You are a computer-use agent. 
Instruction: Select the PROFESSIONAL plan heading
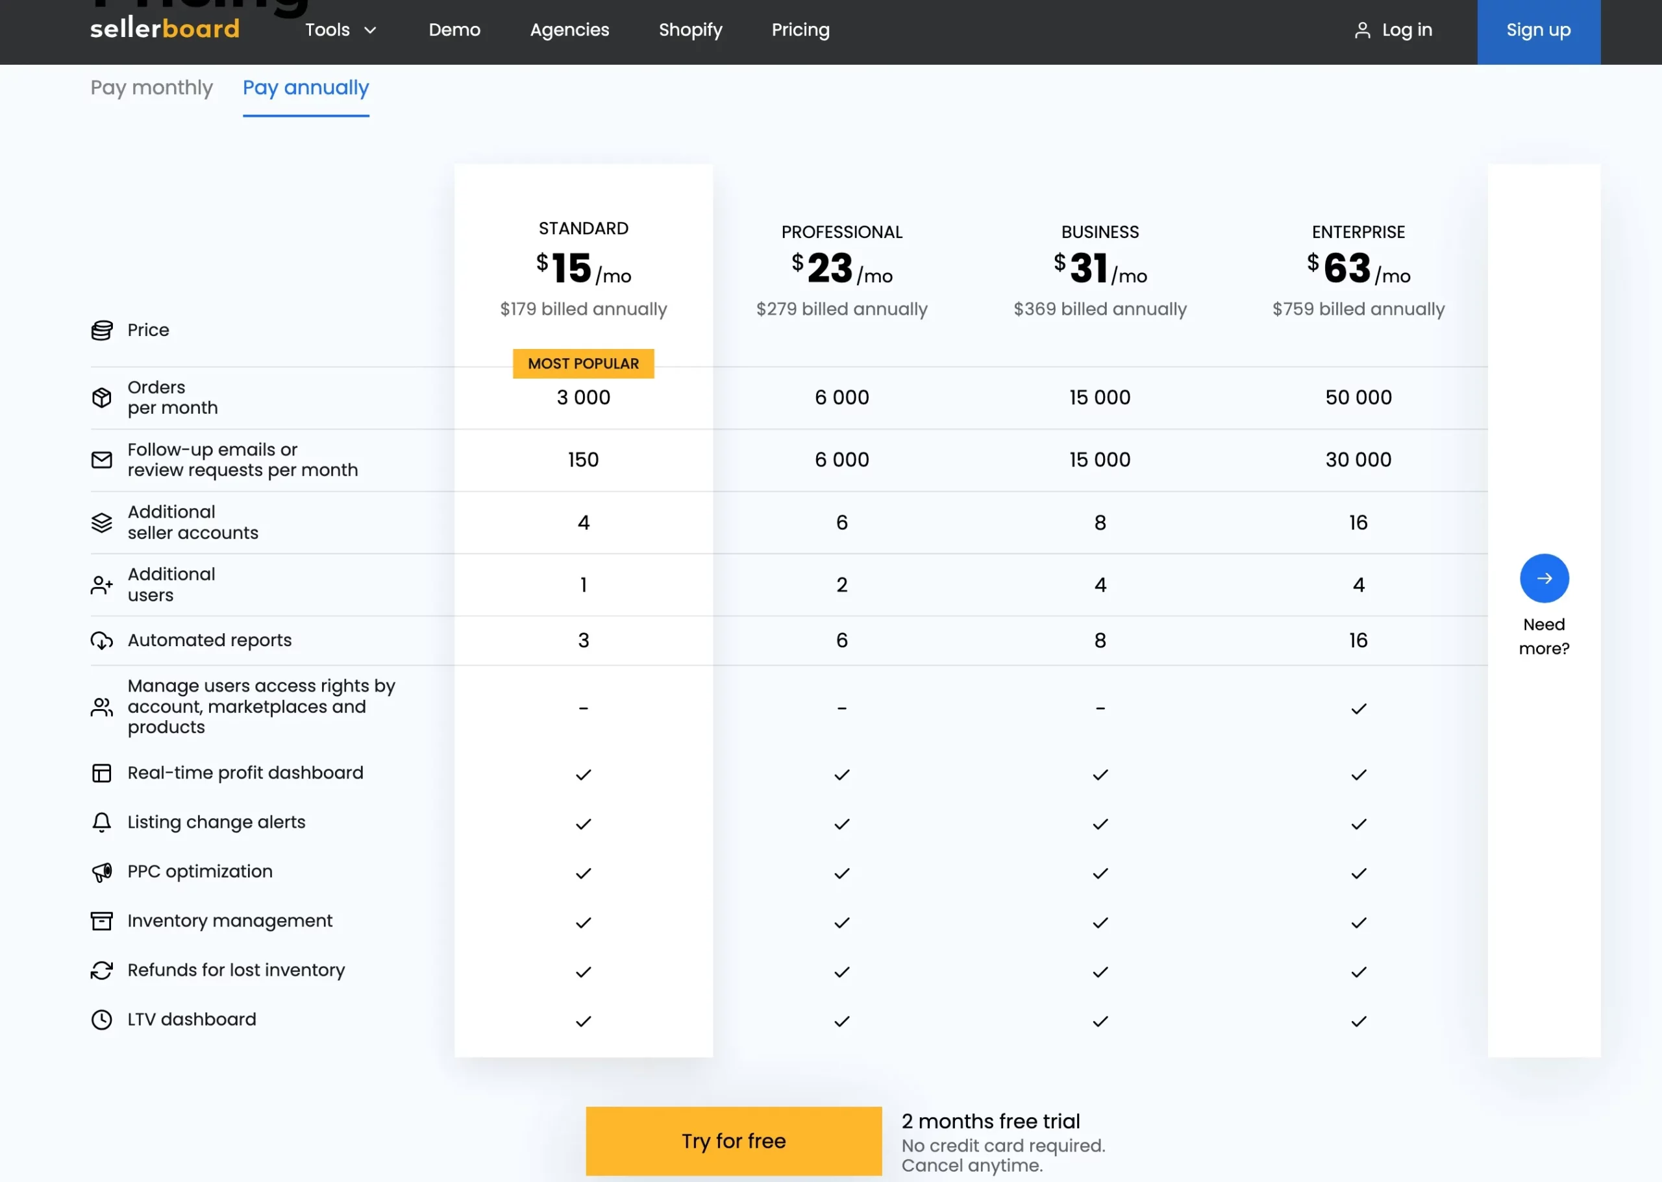point(842,232)
